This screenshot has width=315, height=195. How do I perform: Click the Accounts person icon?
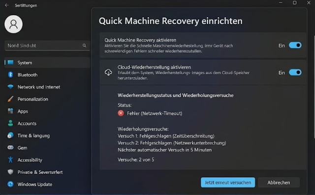(x=10, y=123)
